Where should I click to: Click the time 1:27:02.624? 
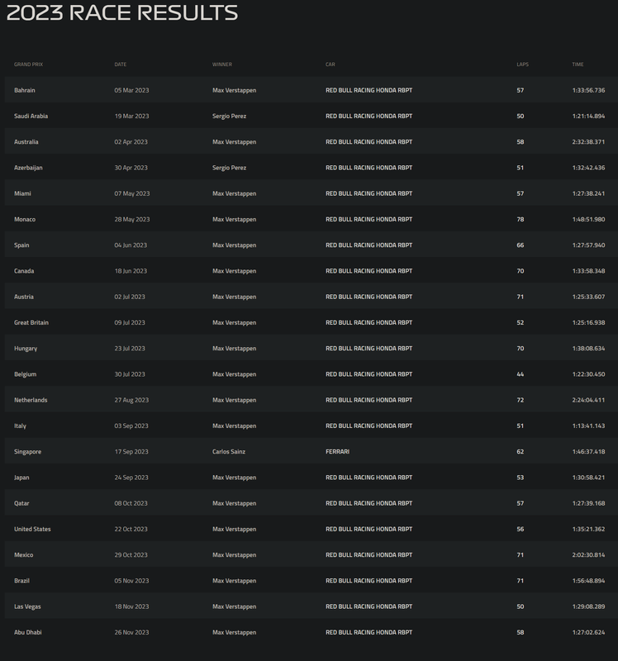[588, 632]
